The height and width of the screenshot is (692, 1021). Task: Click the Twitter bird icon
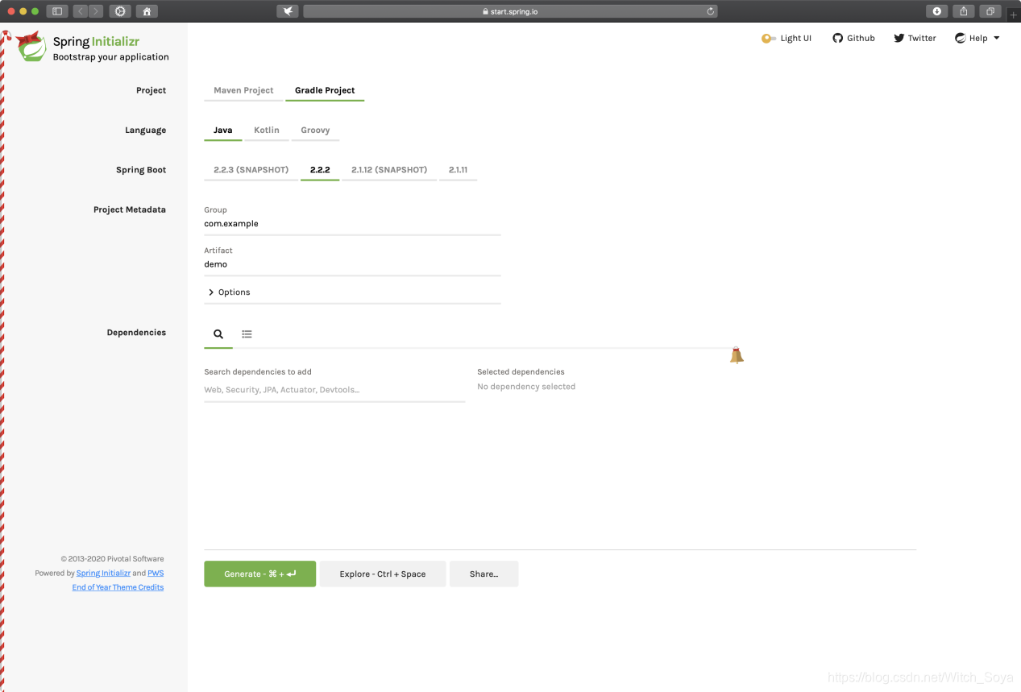coord(899,38)
